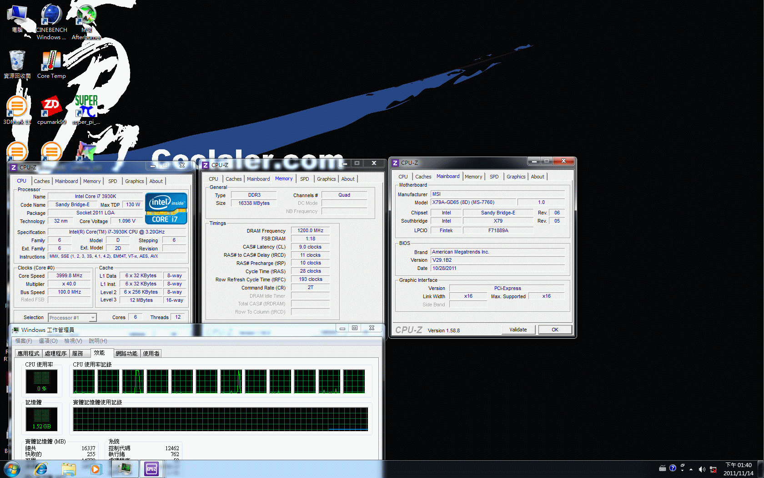Launch MSI Afterburner desktop shortcut
Screen dimensions: 764x478
[86, 22]
